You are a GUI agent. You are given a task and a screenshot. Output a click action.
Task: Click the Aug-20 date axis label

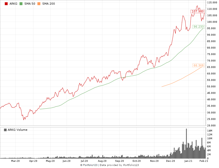[x=102, y=161]
